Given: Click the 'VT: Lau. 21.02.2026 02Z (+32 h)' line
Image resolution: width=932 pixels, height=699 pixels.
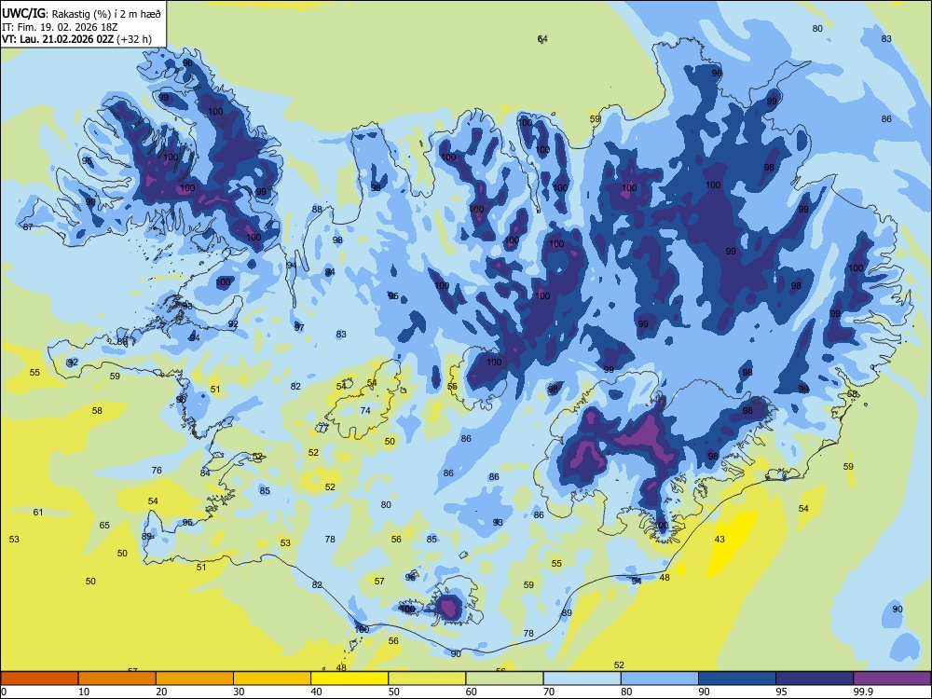Looking at the screenshot, I should [x=76, y=40].
